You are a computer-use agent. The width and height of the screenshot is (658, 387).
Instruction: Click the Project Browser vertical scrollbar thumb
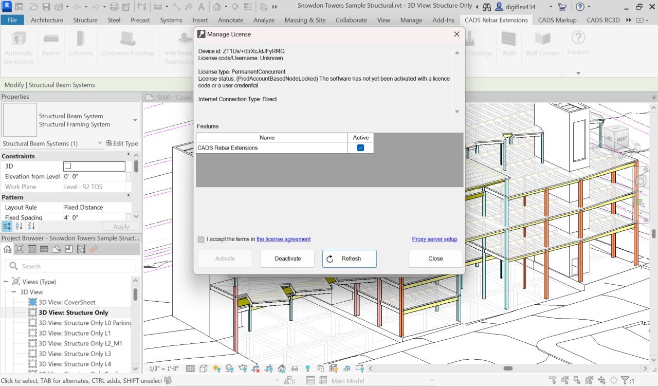pos(135,294)
